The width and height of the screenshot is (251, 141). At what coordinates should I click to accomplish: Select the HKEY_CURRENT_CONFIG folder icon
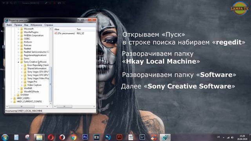tap(15, 101)
